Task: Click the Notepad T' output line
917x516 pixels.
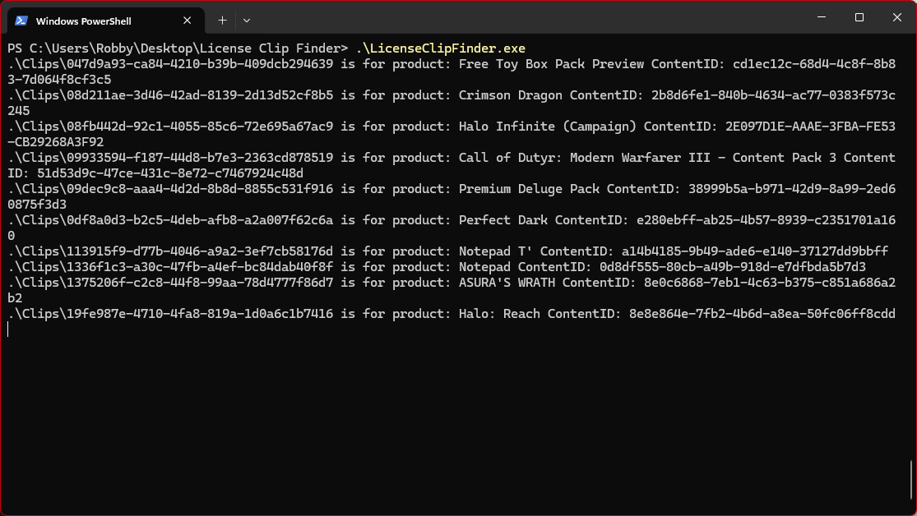Action: tap(448, 251)
